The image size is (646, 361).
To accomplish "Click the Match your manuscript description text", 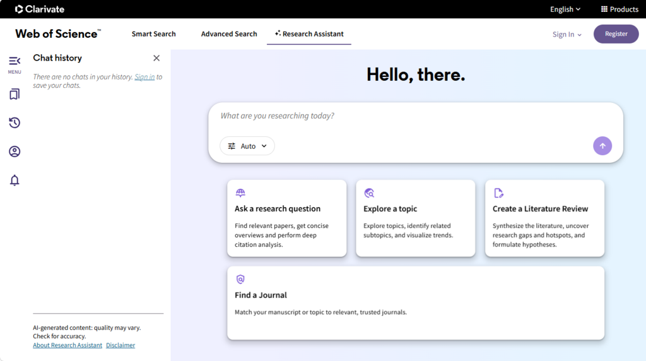I will [x=320, y=312].
